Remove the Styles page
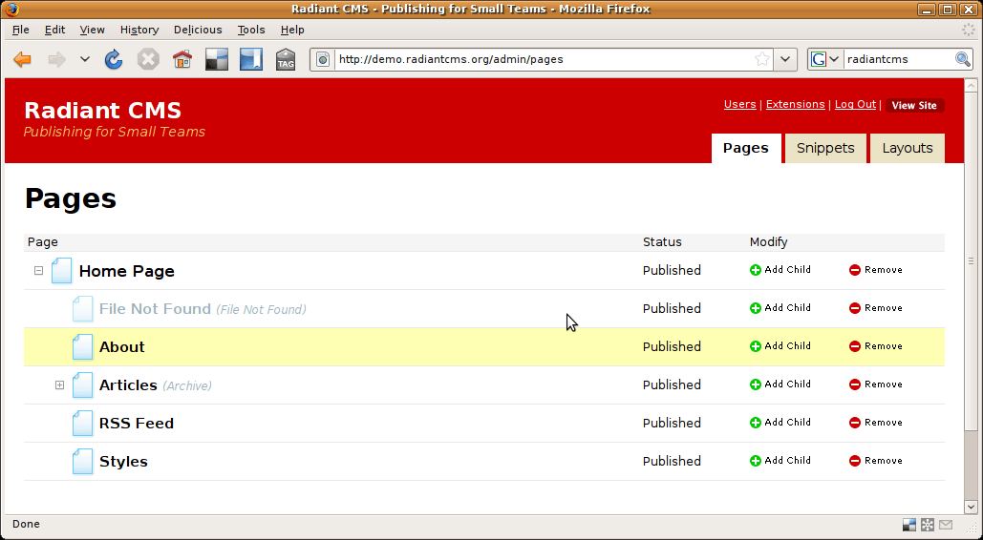Screen dimensions: 983x540 point(876,461)
